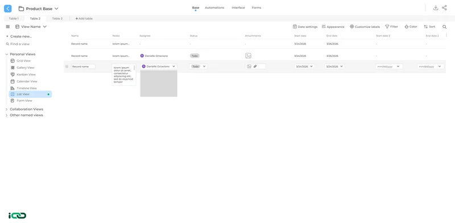Open Date settings in toolbar
Screen dimensions: 455x223
click(305, 27)
